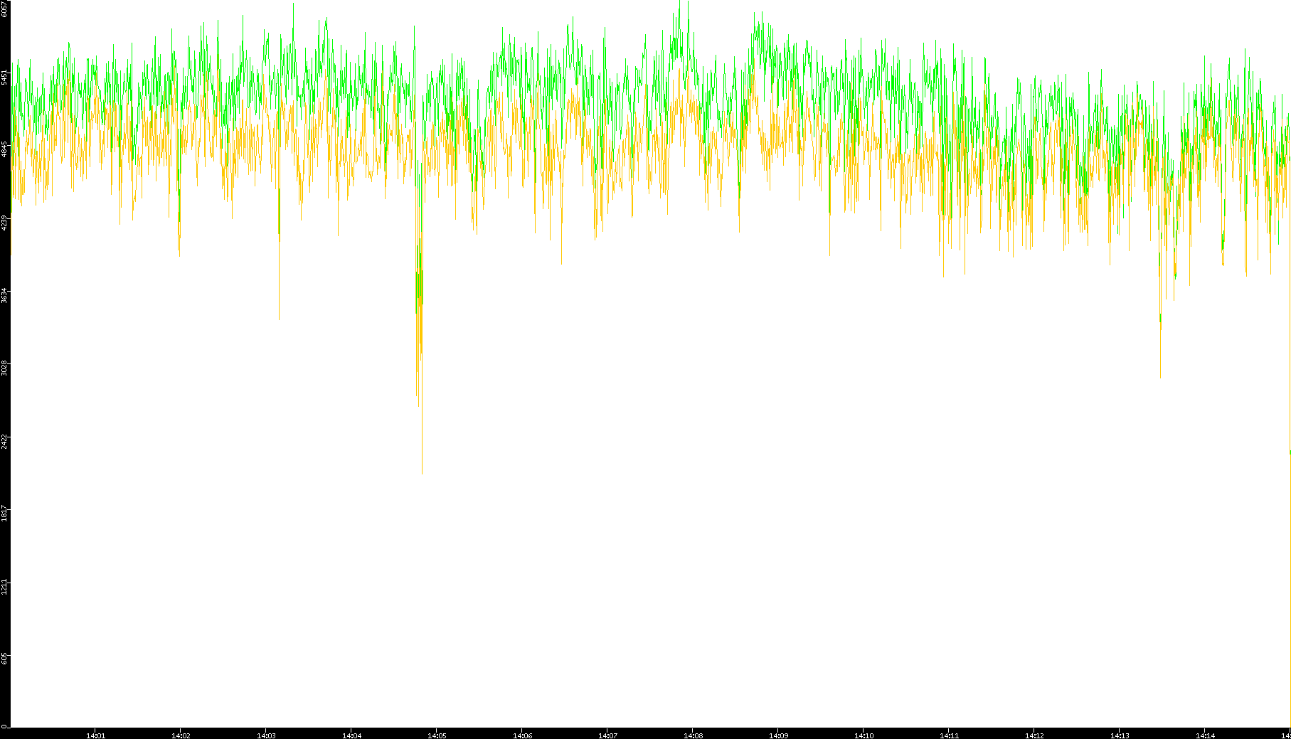Click the deepest dip bottom just before 14:05
Viewport: 1291px width, 739px height.
point(422,472)
